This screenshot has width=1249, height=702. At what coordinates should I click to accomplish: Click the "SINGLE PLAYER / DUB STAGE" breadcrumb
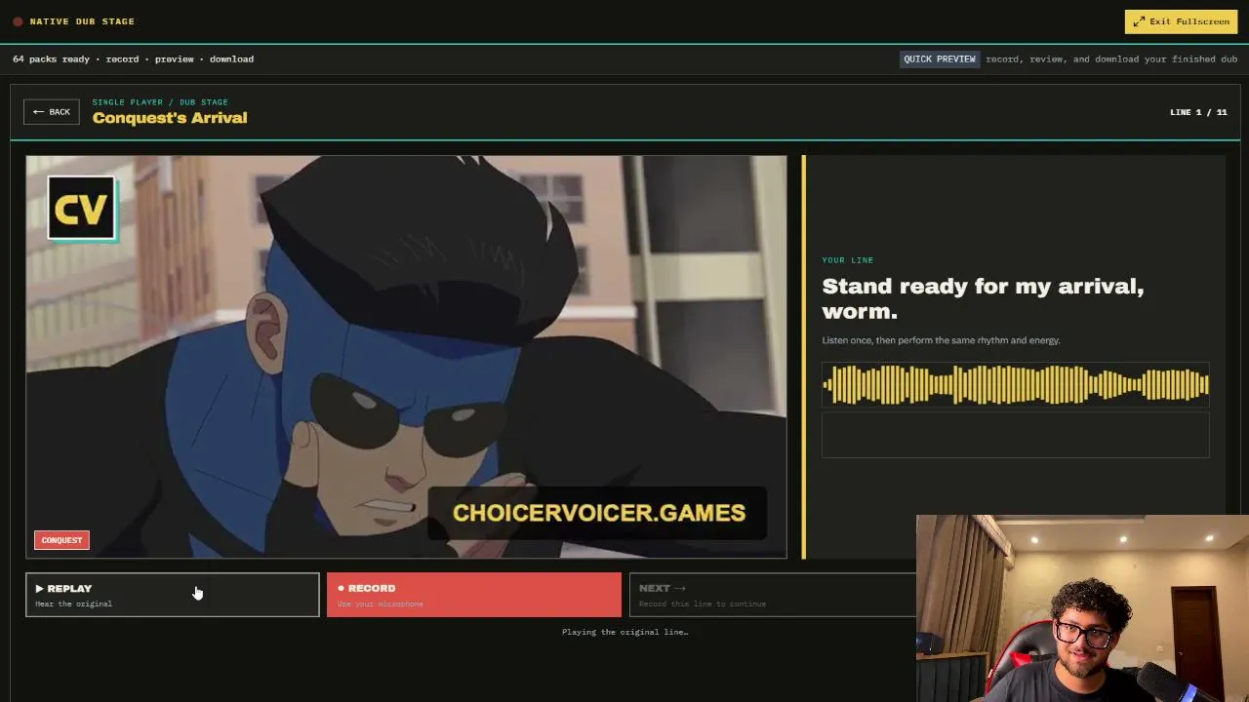click(160, 102)
